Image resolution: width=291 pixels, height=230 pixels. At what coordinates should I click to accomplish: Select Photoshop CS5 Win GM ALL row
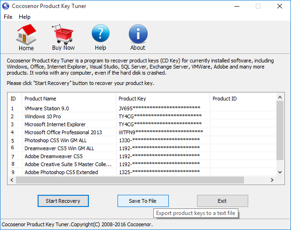pos(142,140)
